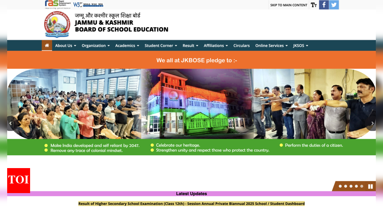The height and width of the screenshot is (207, 383).
Task: Click the JKBOSE board logo emblem
Action: pos(57,24)
